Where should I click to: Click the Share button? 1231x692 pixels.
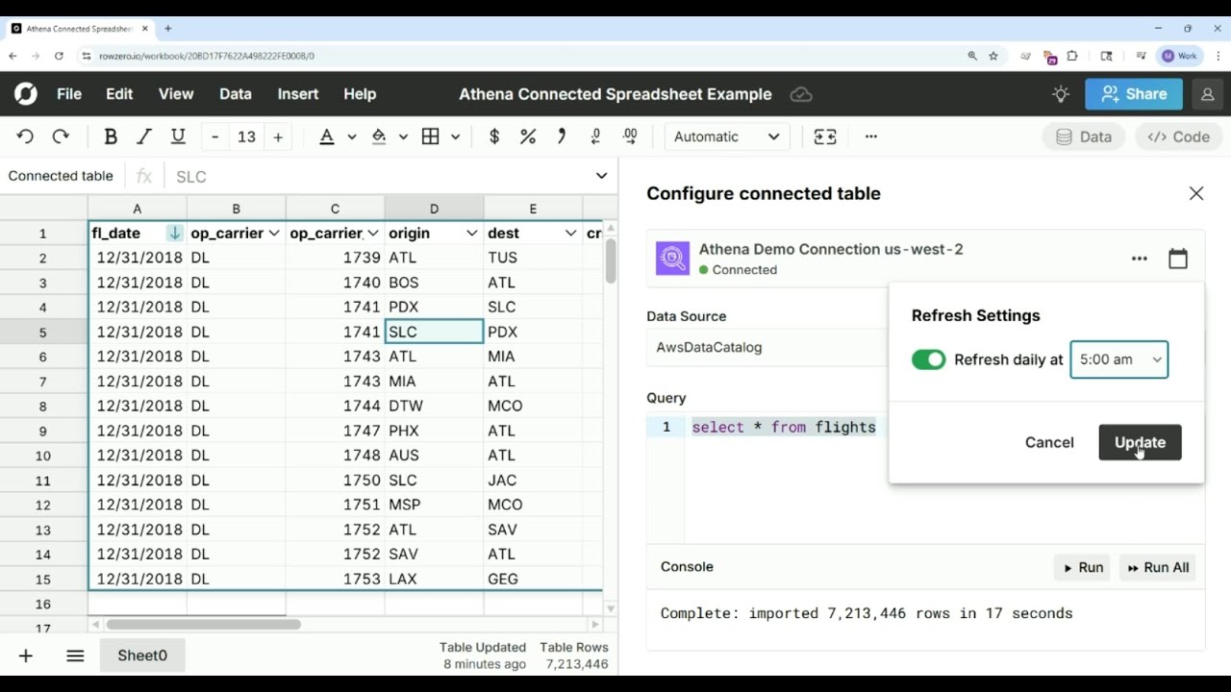pyautogui.click(x=1134, y=94)
